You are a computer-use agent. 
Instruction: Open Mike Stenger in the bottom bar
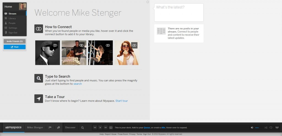click(x=35, y=127)
